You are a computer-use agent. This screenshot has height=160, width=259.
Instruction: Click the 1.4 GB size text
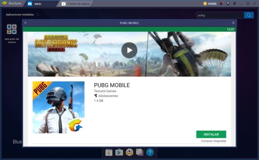(x=98, y=101)
